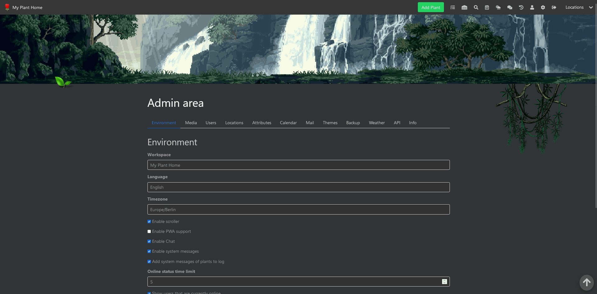The width and height of the screenshot is (597, 294).
Task: Open the tasks checklist icon
Action: pos(453,7)
